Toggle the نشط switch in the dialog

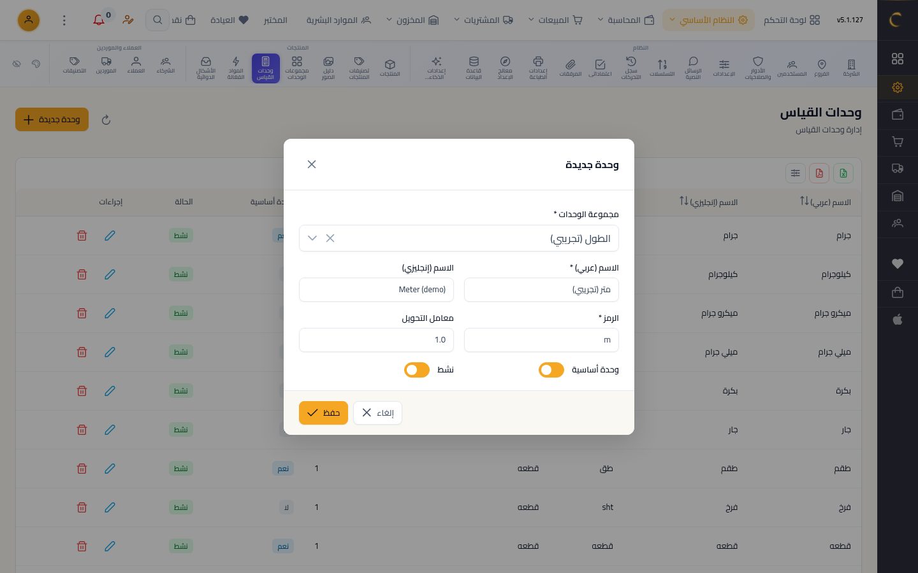[417, 370]
